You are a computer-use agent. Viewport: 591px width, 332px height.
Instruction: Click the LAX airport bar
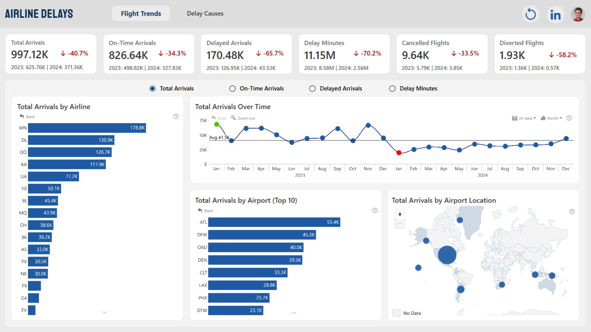[x=243, y=285]
